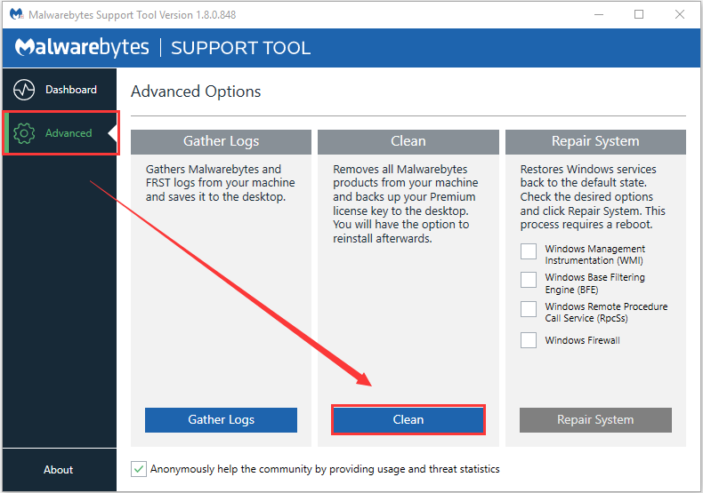Click the Clean panel header

[x=408, y=141]
